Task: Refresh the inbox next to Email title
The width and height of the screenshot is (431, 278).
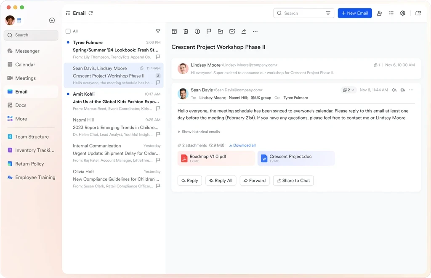Action: pyautogui.click(x=91, y=13)
